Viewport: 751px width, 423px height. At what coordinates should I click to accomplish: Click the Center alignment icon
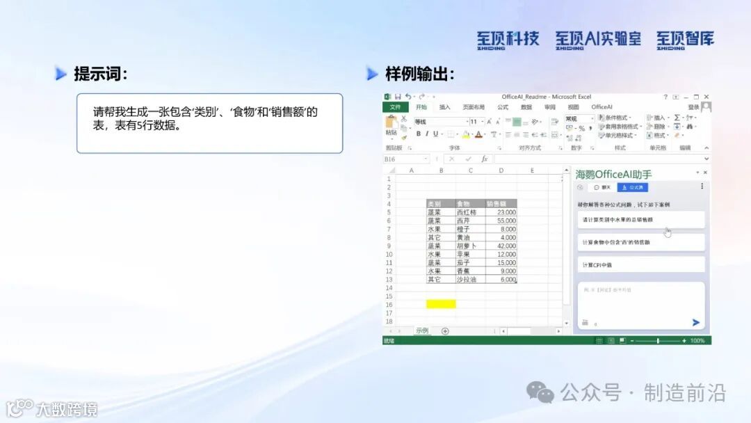[517, 134]
